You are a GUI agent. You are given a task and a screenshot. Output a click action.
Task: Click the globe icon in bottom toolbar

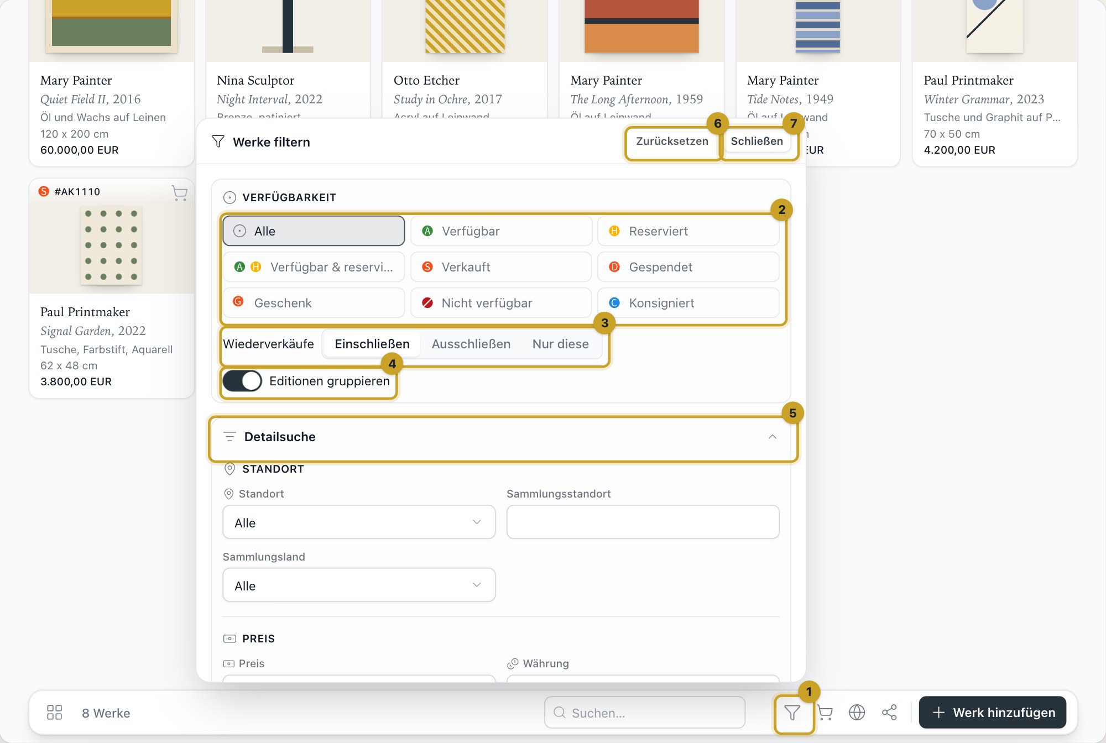click(x=857, y=713)
